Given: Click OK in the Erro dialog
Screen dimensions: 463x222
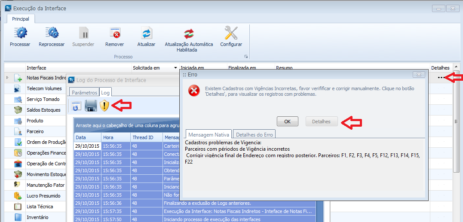Looking at the screenshot, I should 287,122.
